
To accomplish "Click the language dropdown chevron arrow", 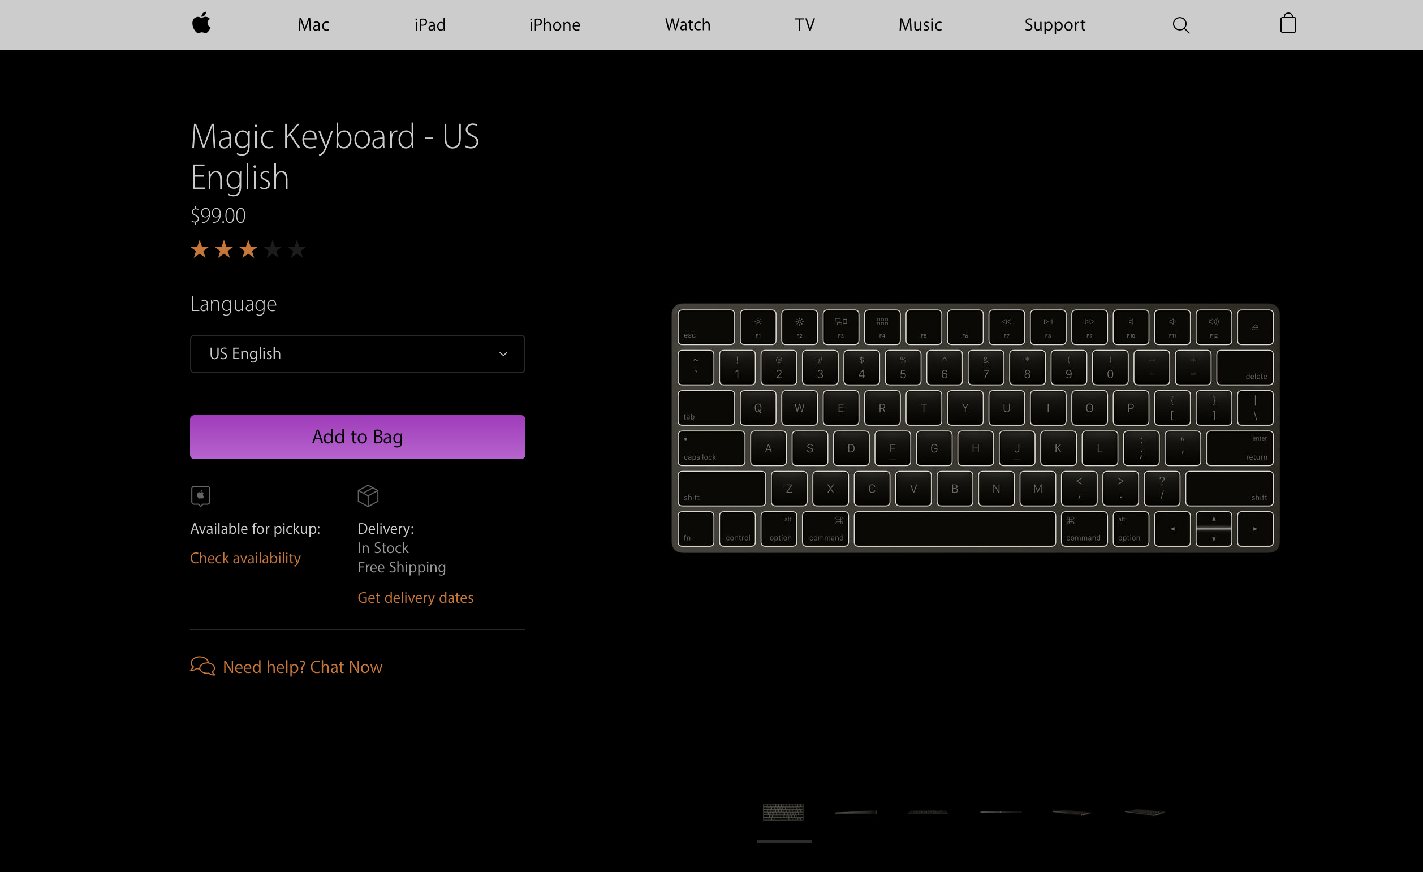I will (503, 354).
